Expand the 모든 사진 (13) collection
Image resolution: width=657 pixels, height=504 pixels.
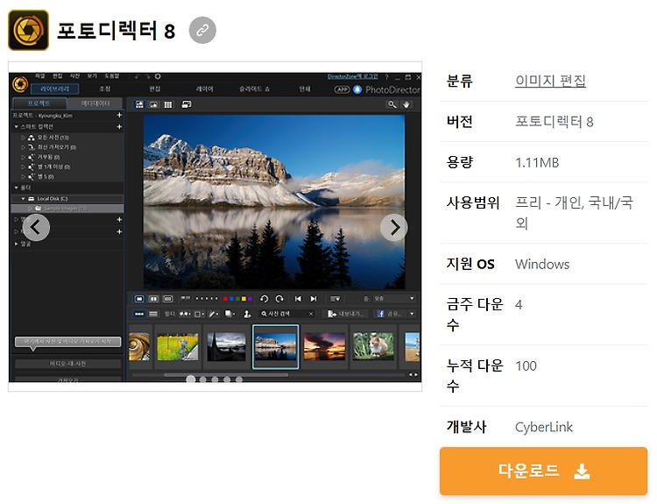24,138
